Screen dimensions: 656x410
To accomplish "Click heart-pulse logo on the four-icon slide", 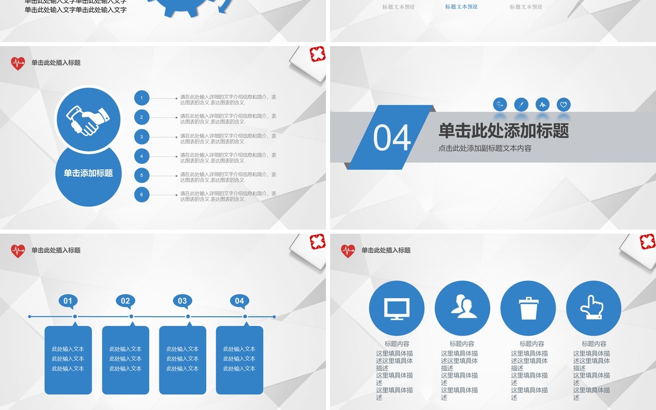I will click(348, 251).
